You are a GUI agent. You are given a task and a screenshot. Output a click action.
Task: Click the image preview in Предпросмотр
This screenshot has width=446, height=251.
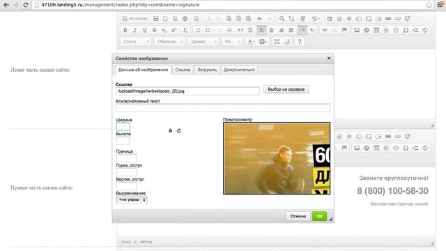pyautogui.click(x=277, y=158)
